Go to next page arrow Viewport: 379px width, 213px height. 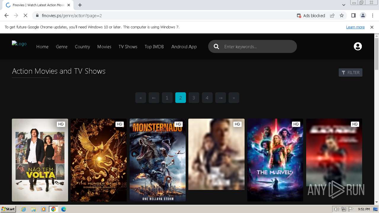(221, 98)
